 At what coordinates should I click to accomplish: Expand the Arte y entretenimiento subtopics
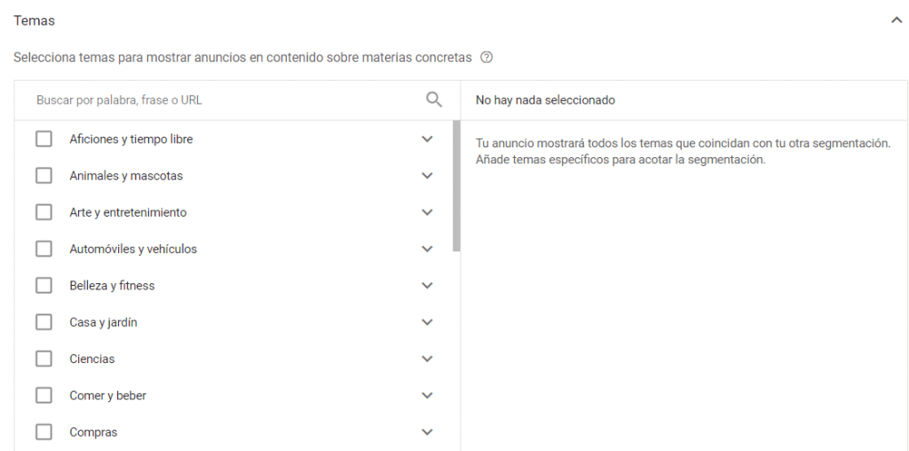(x=427, y=212)
